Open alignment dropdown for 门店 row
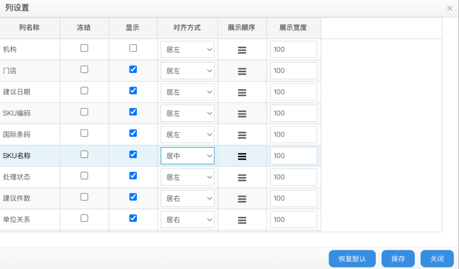459x269 pixels. click(187, 71)
